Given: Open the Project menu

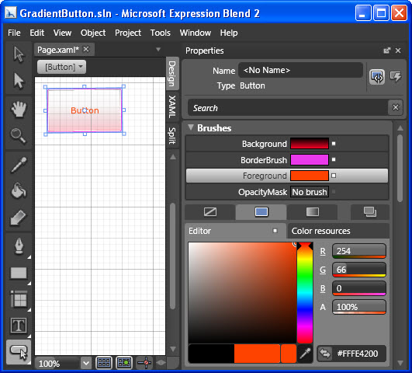Looking at the screenshot, I should click(128, 33).
